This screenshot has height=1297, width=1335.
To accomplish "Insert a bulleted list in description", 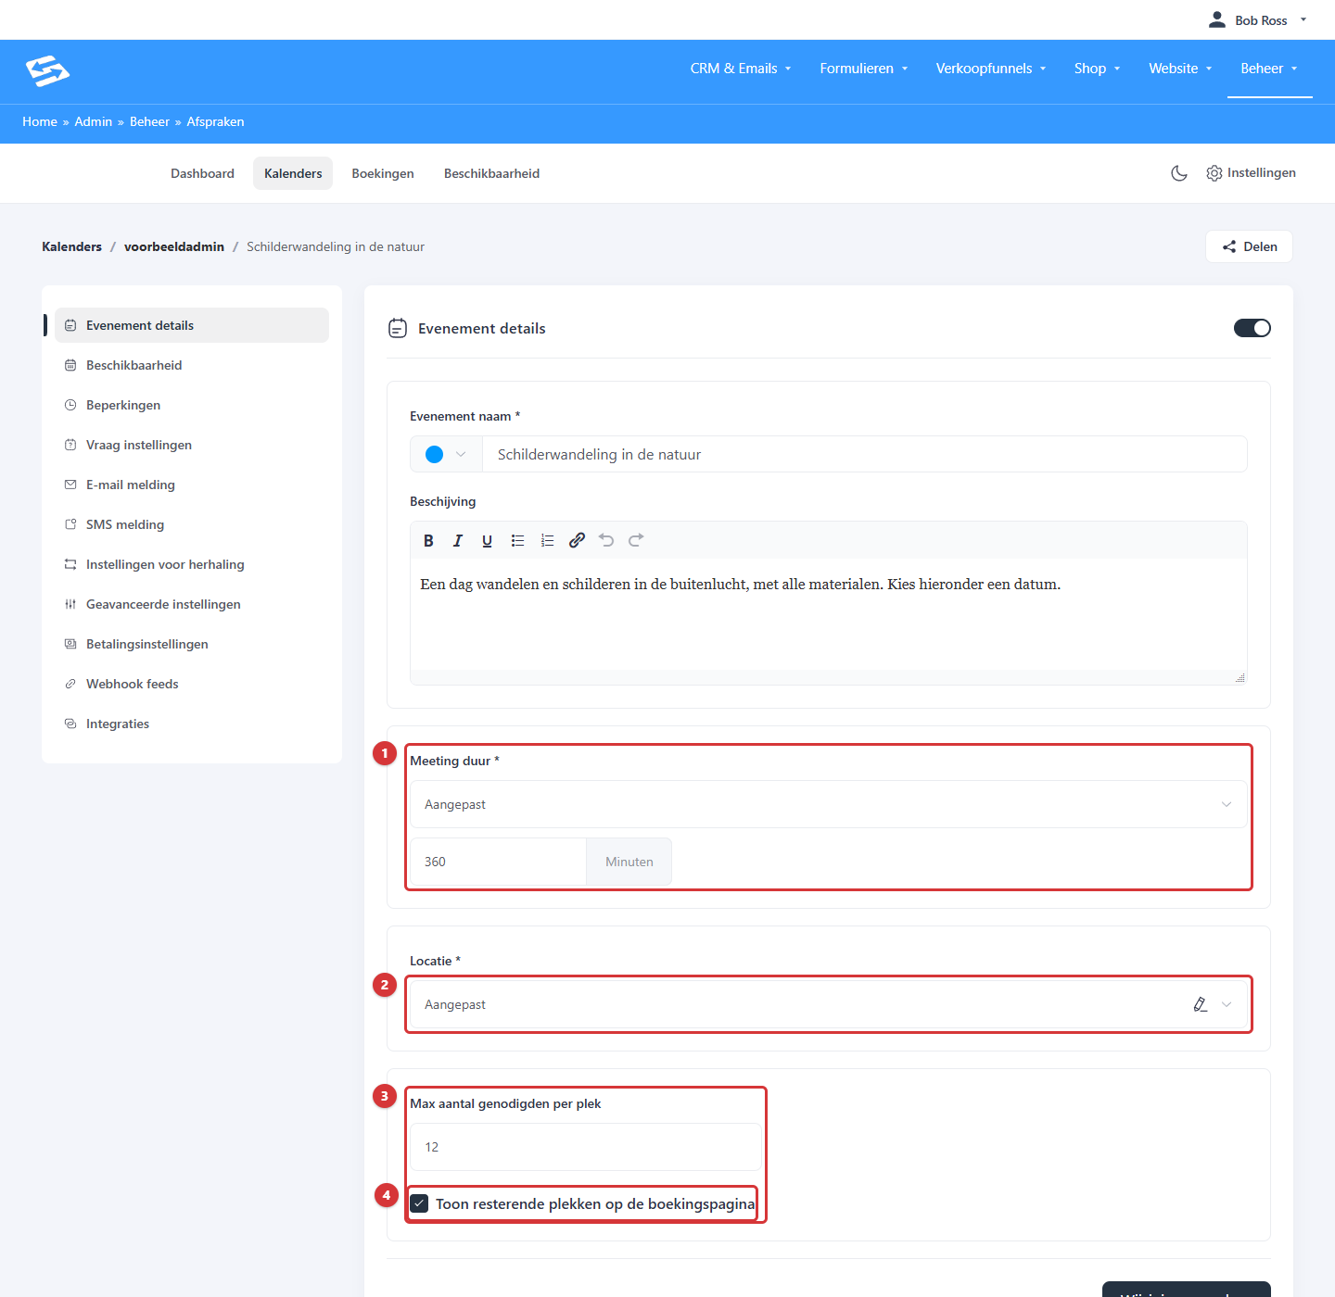I will [517, 541].
